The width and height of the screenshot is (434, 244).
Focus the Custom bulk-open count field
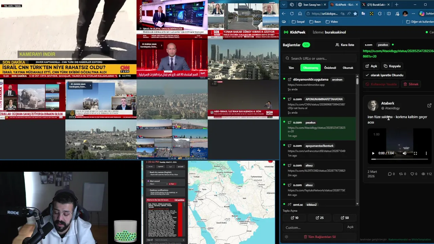[313, 227]
